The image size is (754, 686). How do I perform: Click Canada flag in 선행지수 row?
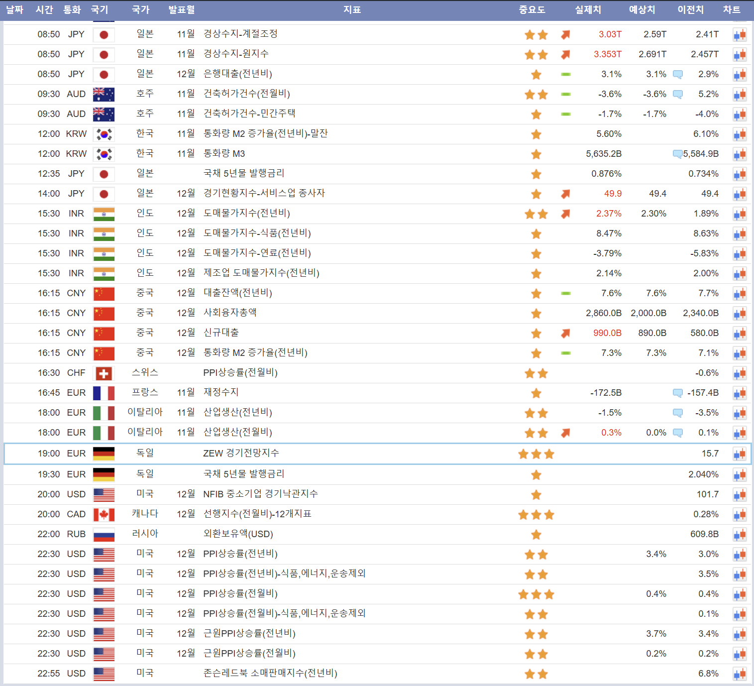pos(104,514)
